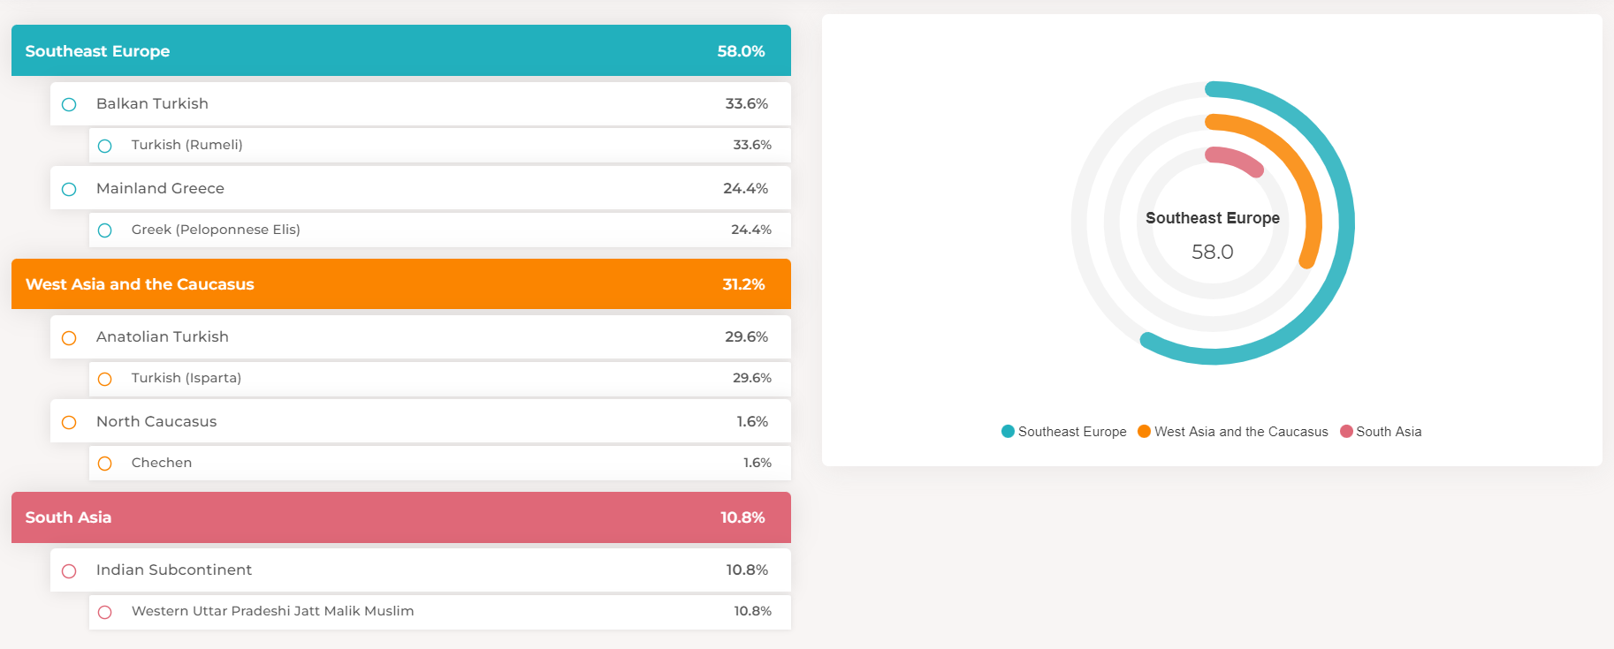Collapse the West Asia and the Caucasus header
Image resolution: width=1614 pixels, height=649 pixels.
[x=400, y=284]
